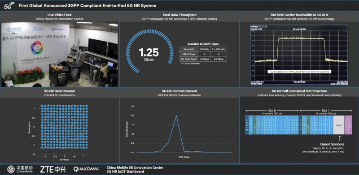Click the 5G logo in the top-left corner

coord(9,5)
